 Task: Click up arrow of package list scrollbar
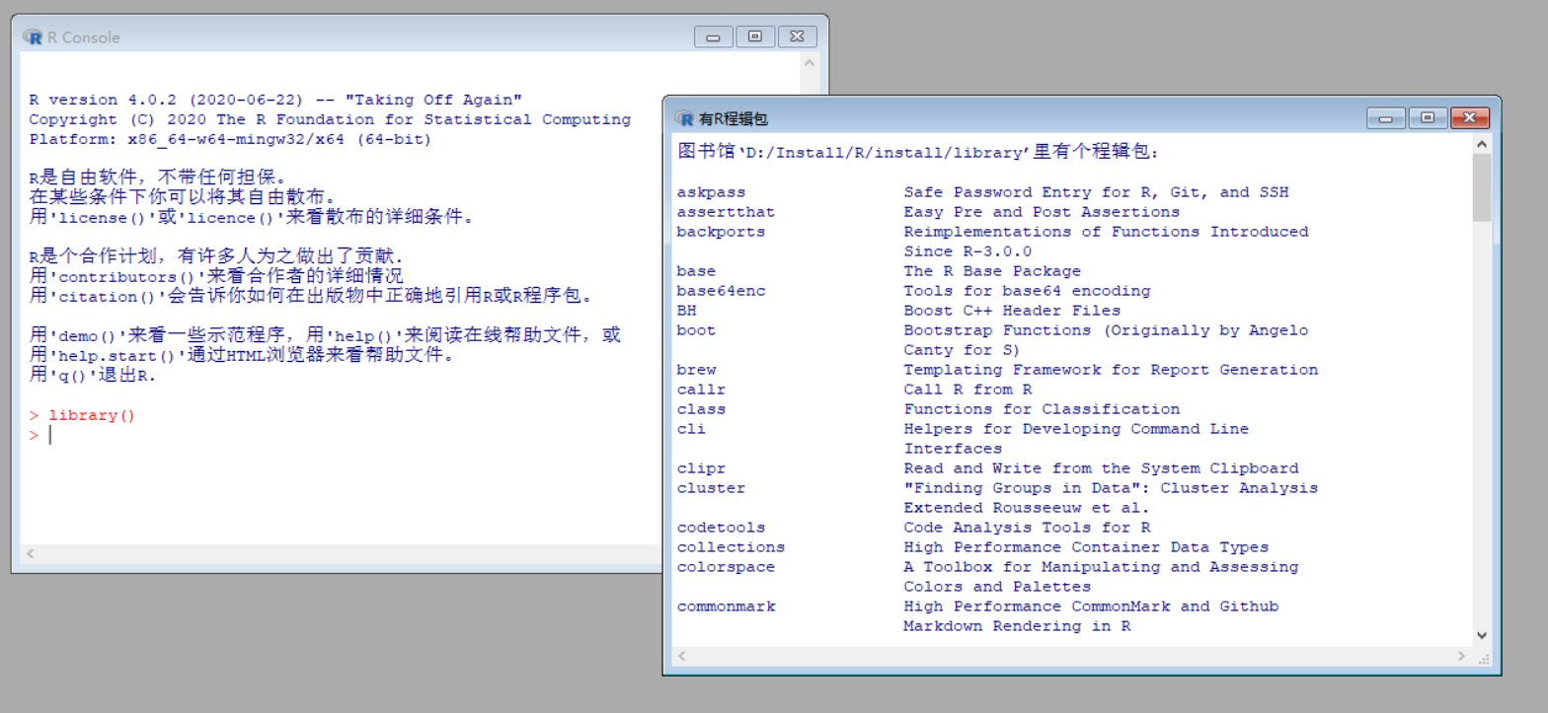tap(1482, 145)
